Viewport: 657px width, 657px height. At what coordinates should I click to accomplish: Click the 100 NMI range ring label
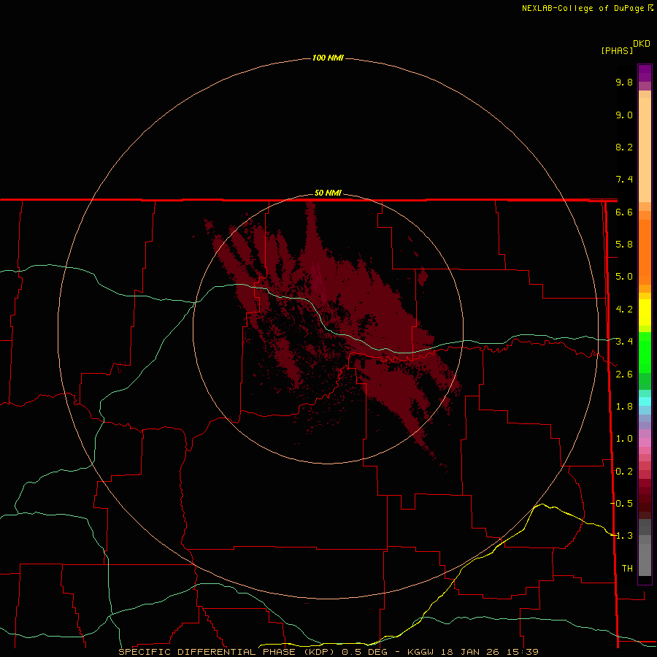tap(328, 58)
